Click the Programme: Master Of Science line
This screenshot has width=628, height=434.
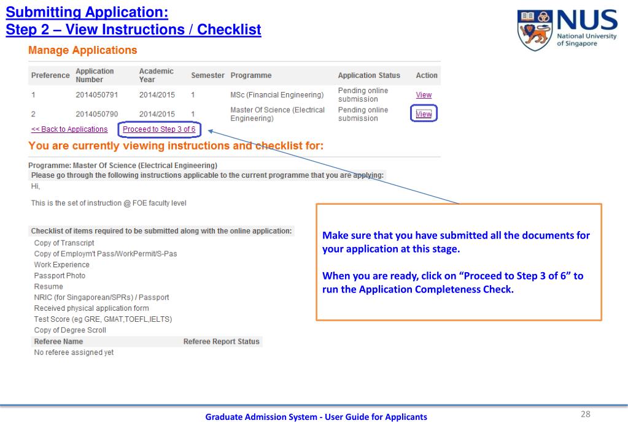(x=123, y=165)
